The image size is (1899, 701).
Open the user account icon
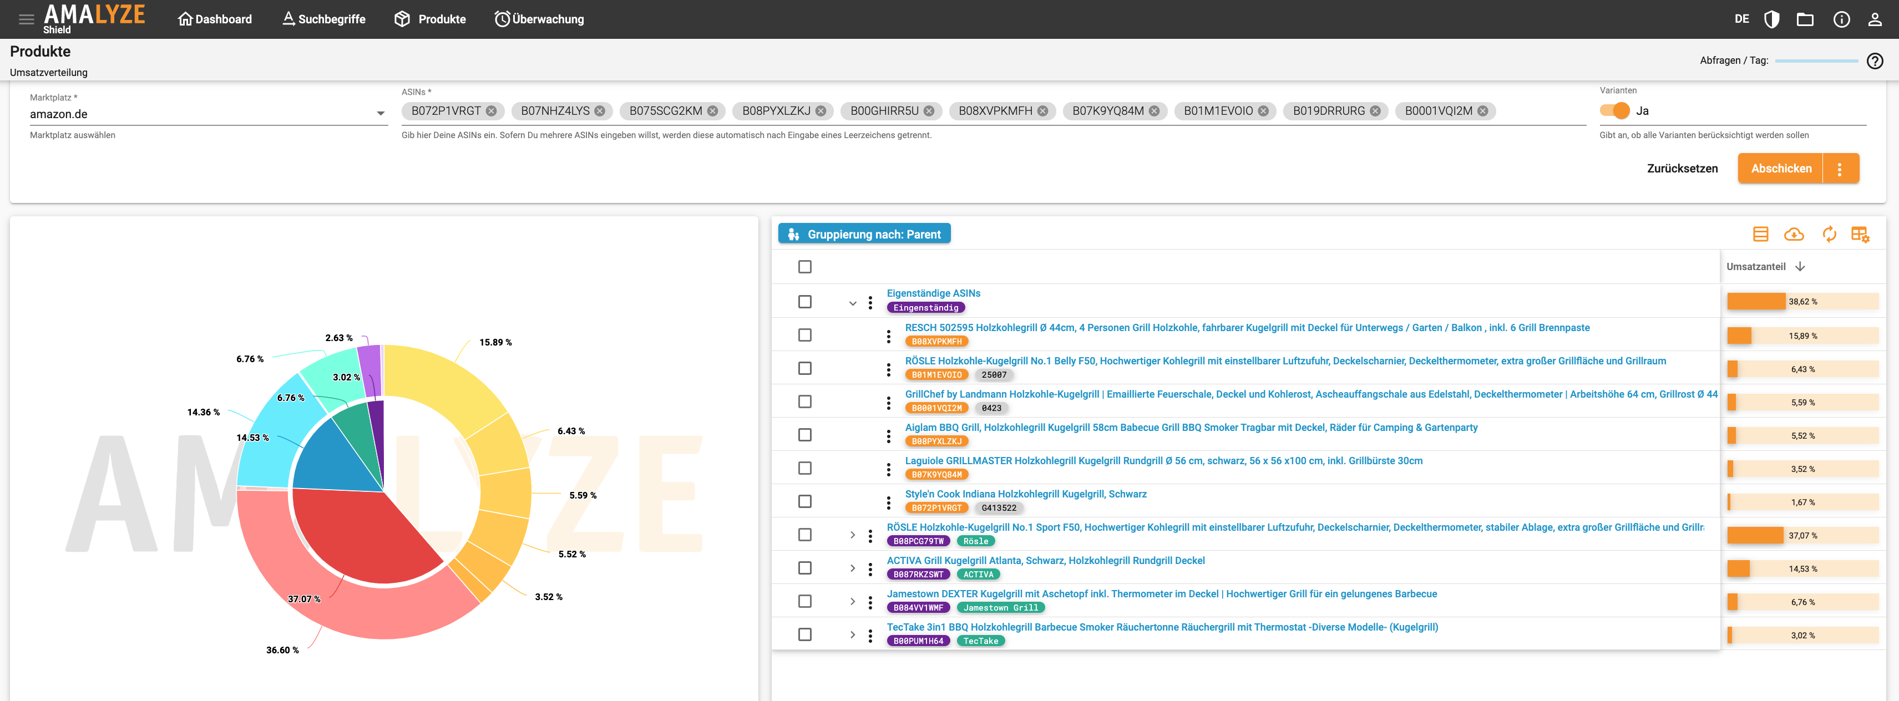[1875, 19]
